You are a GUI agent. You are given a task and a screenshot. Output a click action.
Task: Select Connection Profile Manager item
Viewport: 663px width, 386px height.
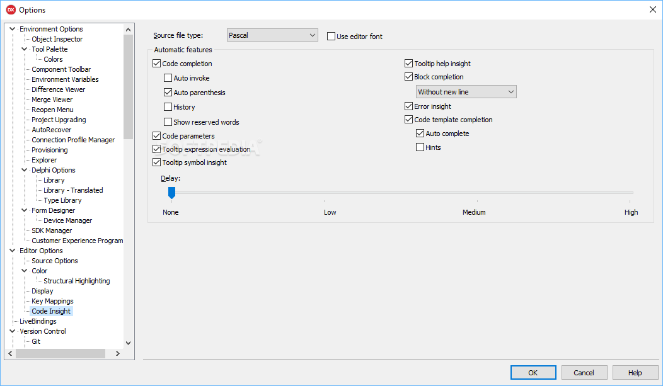(73, 140)
